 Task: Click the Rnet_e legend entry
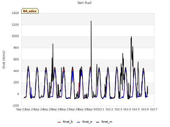84,122
